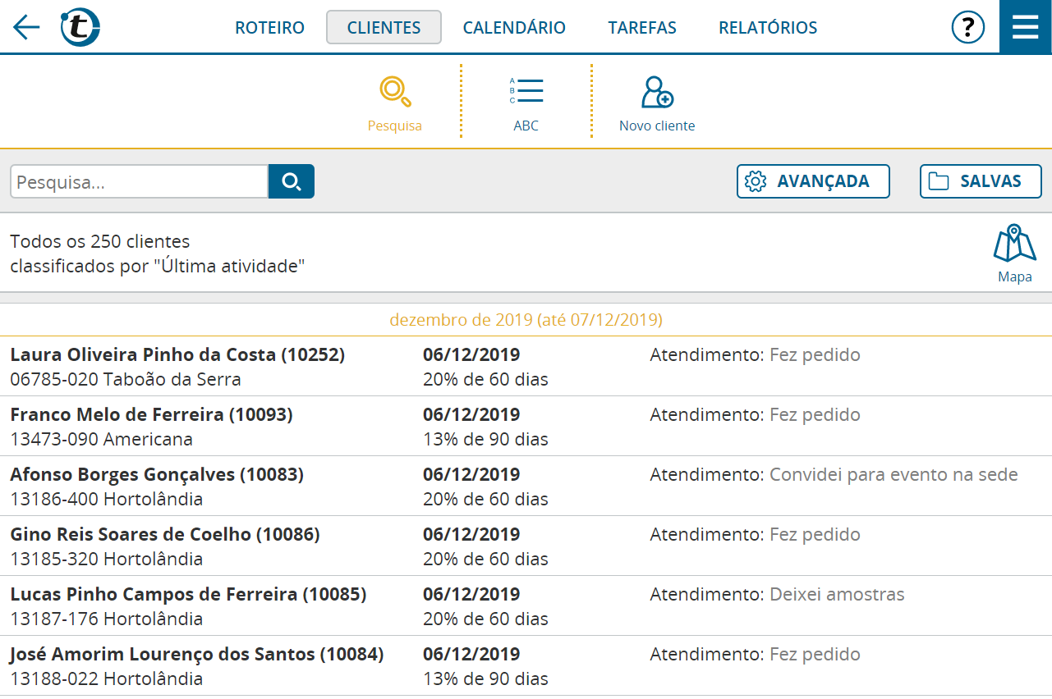This screenshot has width=1052, height=699.
Task: Open the hamburger menu
Action: (x=1026, y=27)
